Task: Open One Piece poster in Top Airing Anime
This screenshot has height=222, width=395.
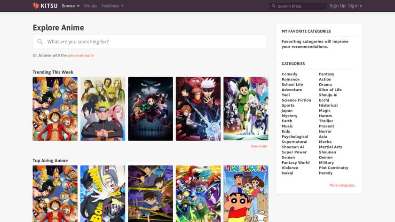Action: (55, 194)
